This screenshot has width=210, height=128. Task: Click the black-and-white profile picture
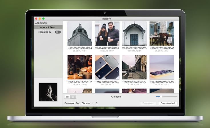coord(48,92)
